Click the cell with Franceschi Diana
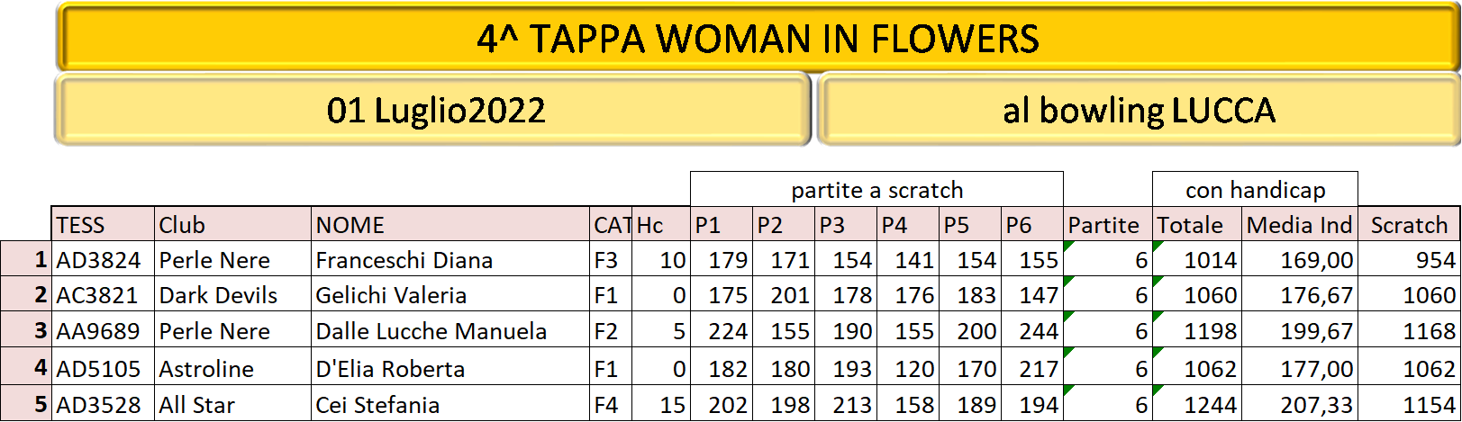This screenshot has width=1462, height=422. point(450,259)
